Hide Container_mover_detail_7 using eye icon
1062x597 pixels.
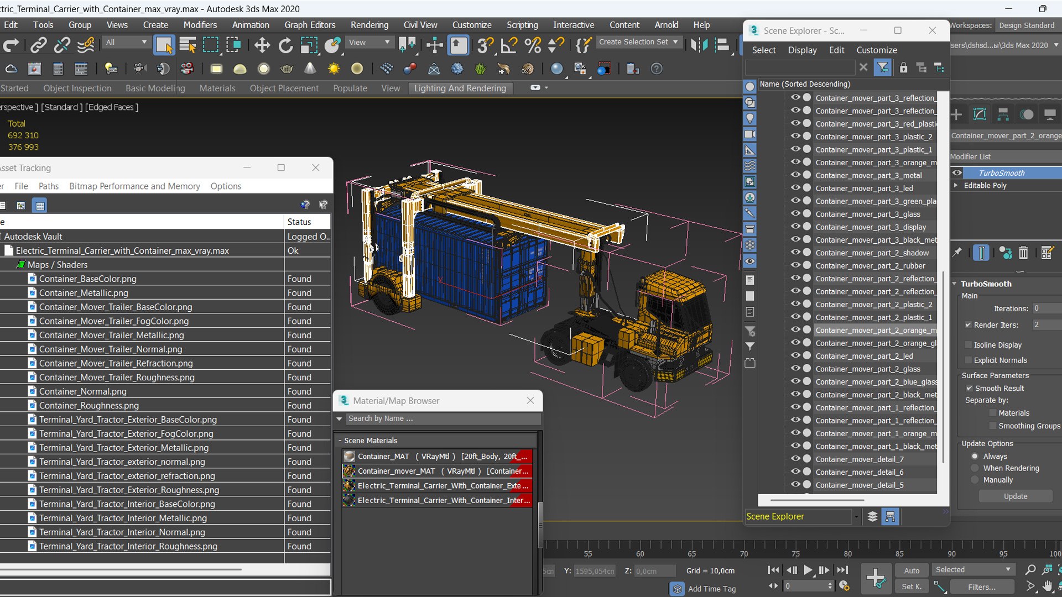pyautogui.click(x=795, y=459)
